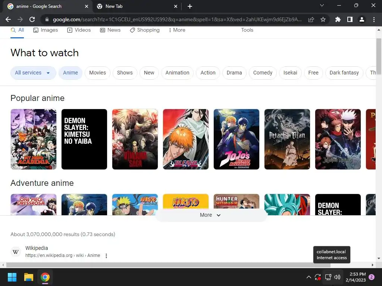The width and height of the screenshot is (382, 286).
Task: Open search Tools
Action: (x=247, y=30)
